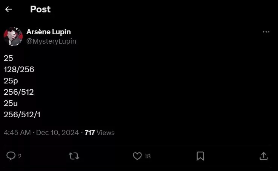Click the back arrow icon
This screenshot has width=278, height=171.
[x=9, y=9]
